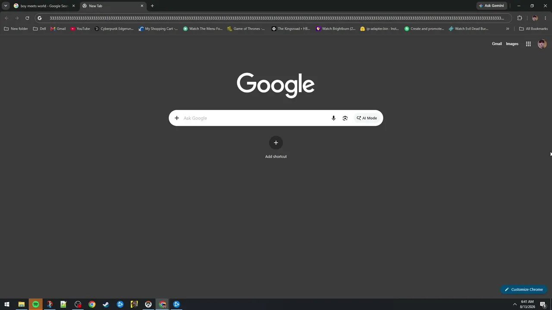Open the Chrome taskbar icon next to Steam
Image resolution: width=552 pixels, height=310 pixels.
click(92, 304)
